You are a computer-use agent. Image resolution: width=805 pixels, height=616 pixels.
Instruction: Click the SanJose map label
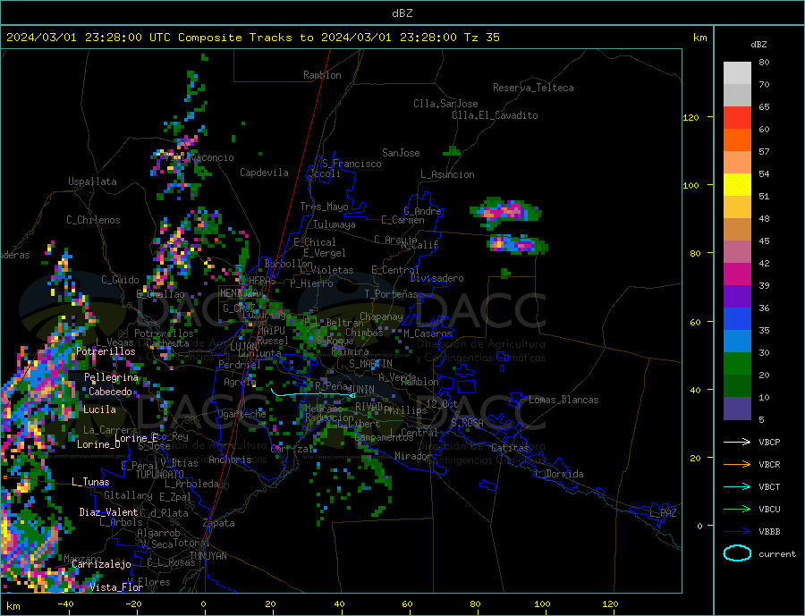click(x=401, y=153)
